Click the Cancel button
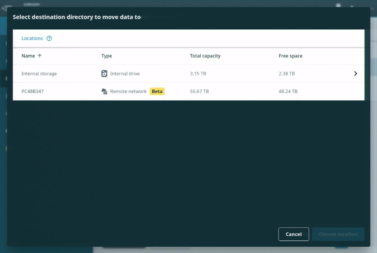377x253 pixels. (x=293, y=234)
